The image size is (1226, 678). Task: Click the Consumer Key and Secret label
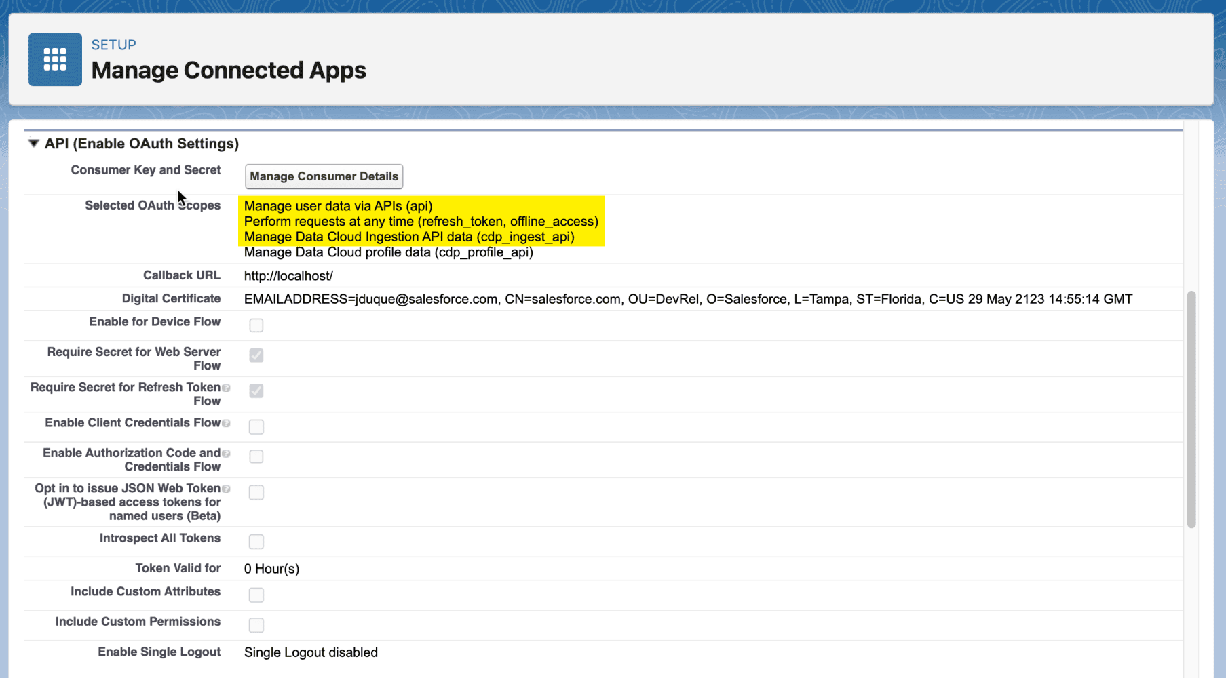(146, 170)
